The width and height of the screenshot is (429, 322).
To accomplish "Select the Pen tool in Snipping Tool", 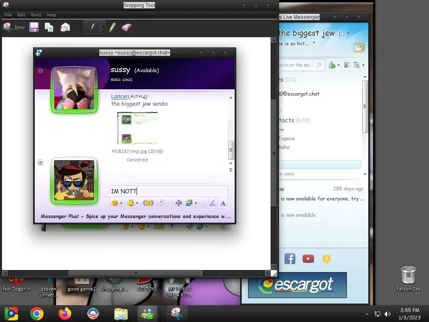I will tap(92, 27).
